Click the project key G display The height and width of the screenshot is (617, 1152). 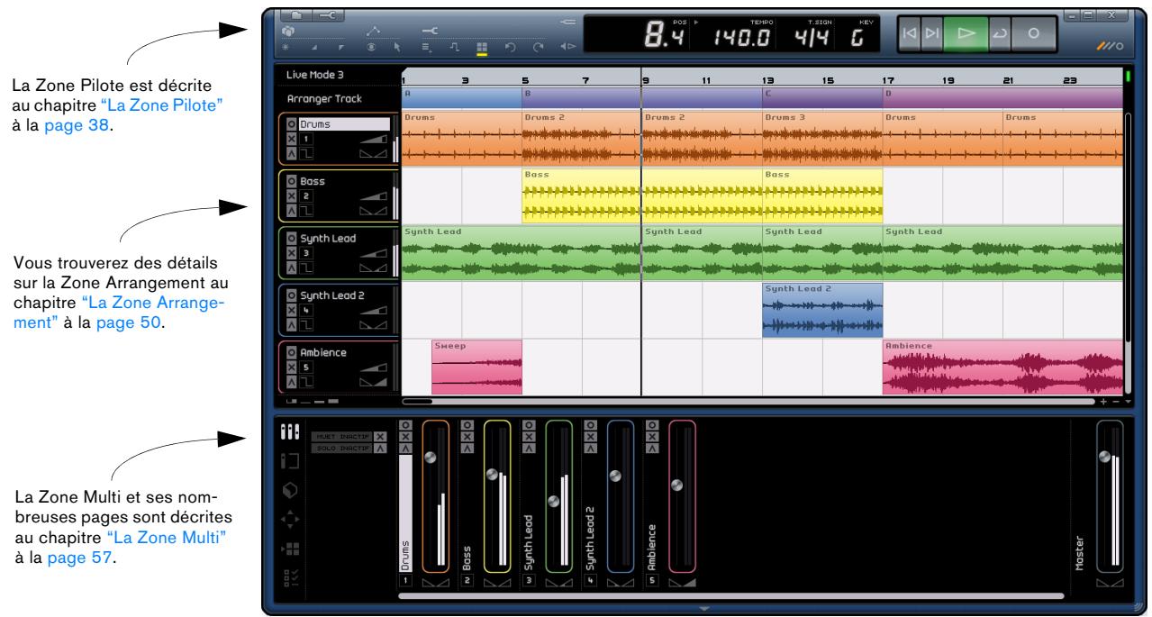click(855, 37)
